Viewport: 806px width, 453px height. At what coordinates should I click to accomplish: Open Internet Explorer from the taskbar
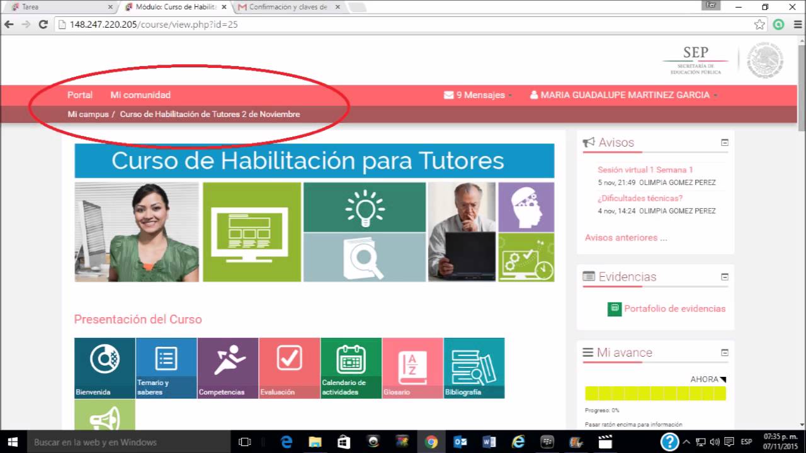tap(518, 442)
